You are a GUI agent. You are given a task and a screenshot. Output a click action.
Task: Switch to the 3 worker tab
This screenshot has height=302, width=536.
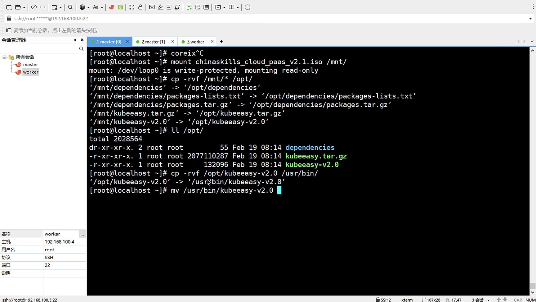point(195,42)
